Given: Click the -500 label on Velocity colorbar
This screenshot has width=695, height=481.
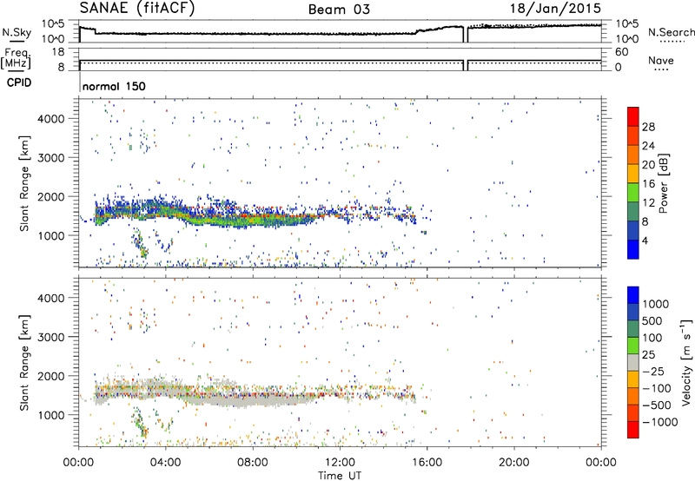Looking at the screenshot, I should 656,405.
